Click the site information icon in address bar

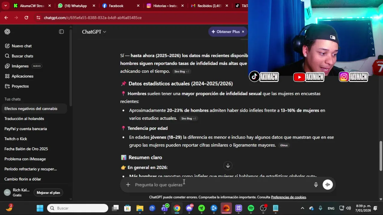(38, 18)
